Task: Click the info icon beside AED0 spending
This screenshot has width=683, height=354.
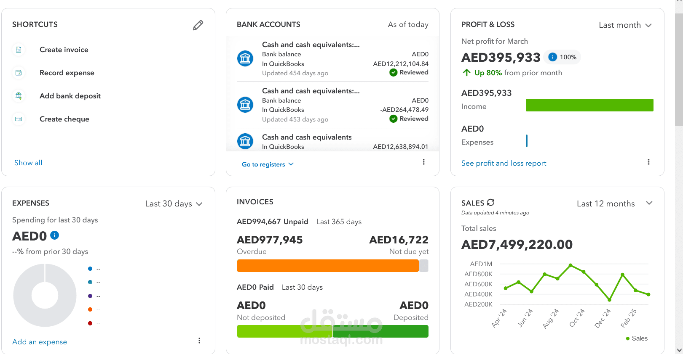Action: [x=55, y=235]
